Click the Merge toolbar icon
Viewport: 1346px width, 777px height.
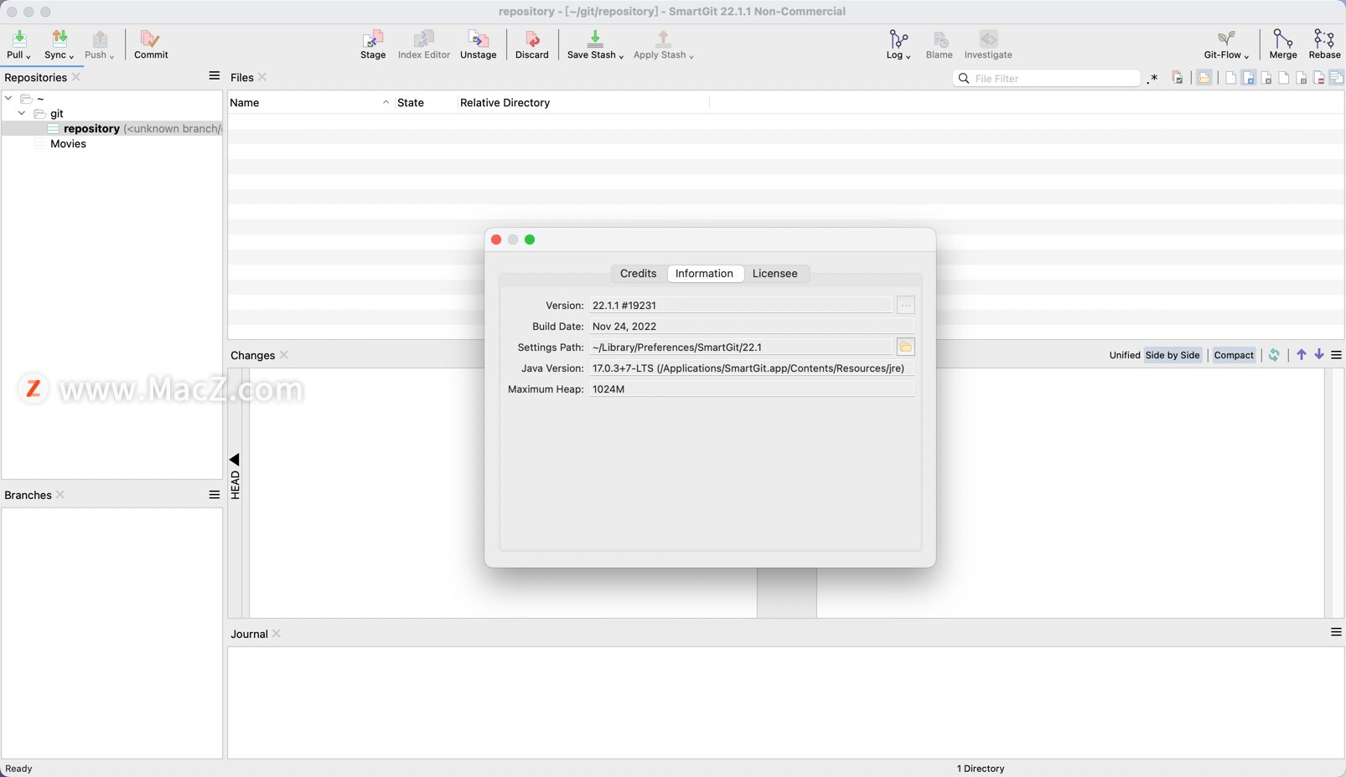[x=1283, y=39]
